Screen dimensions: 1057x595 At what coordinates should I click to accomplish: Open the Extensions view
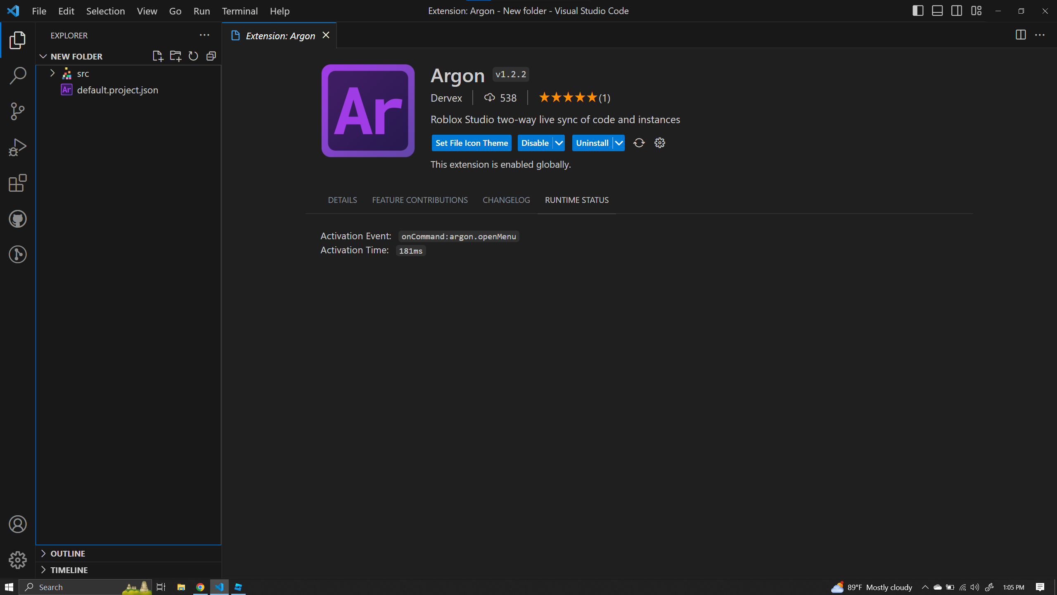(17, 183)
